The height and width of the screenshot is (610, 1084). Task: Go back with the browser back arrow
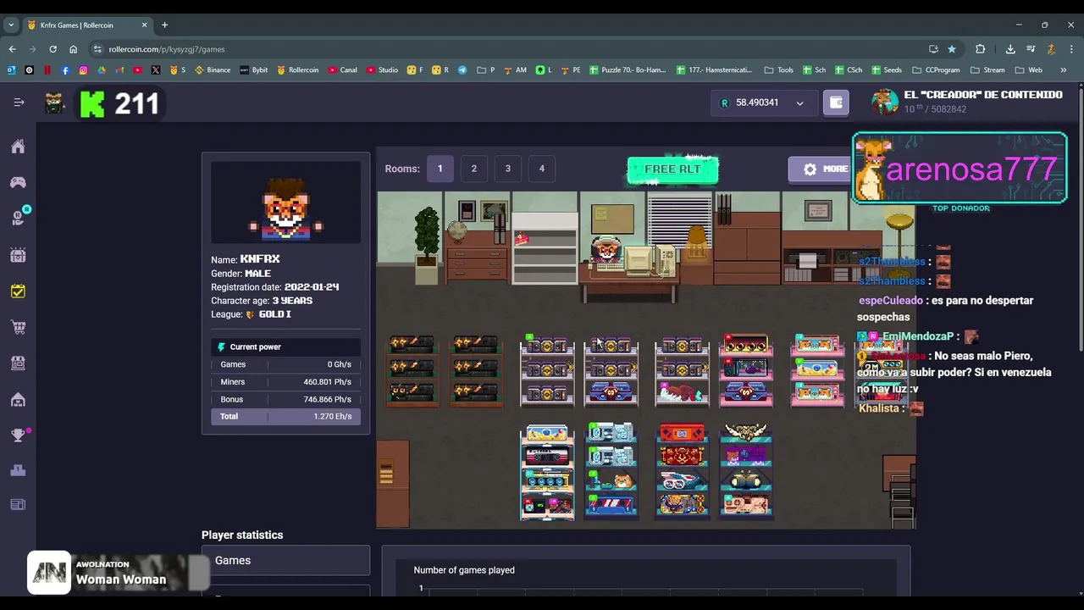click(x=12, y=49)
